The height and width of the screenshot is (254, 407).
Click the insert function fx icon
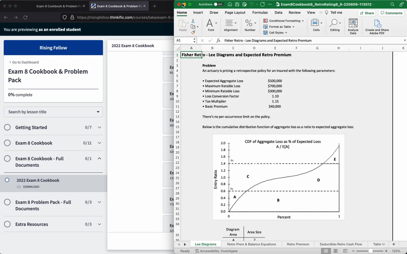[218, 40]
